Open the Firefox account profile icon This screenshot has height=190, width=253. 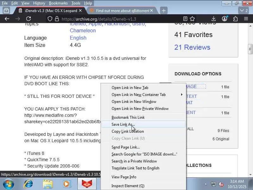(x=225, y=19)
